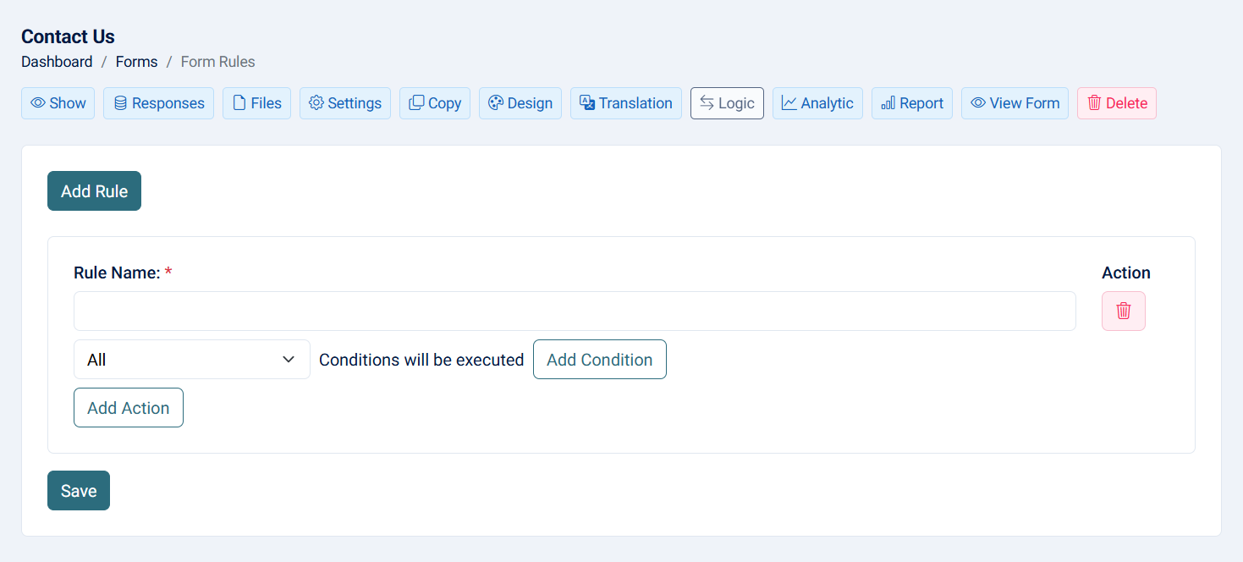Open Design palette icon button

point(520,103)
